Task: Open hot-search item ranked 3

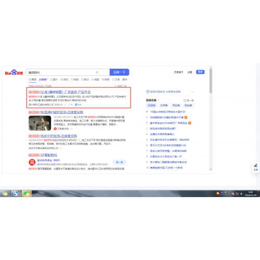Action: pyautogui.click(x=163, y=128)
